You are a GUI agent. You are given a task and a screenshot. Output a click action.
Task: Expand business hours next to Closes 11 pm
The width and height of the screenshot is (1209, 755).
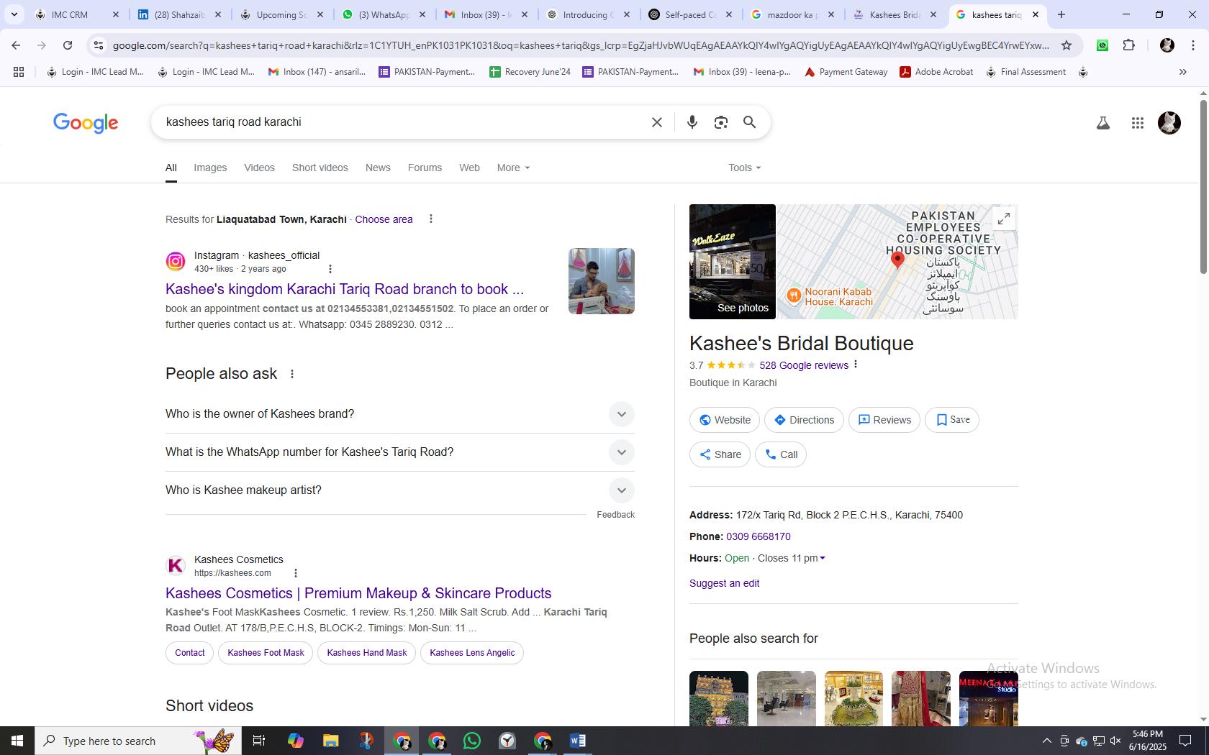[x=823, y=558]
